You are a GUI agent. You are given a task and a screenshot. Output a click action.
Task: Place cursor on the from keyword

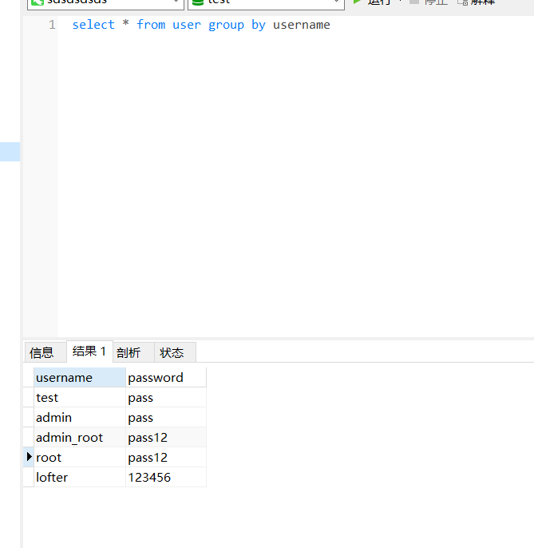[x=151, y=25]
